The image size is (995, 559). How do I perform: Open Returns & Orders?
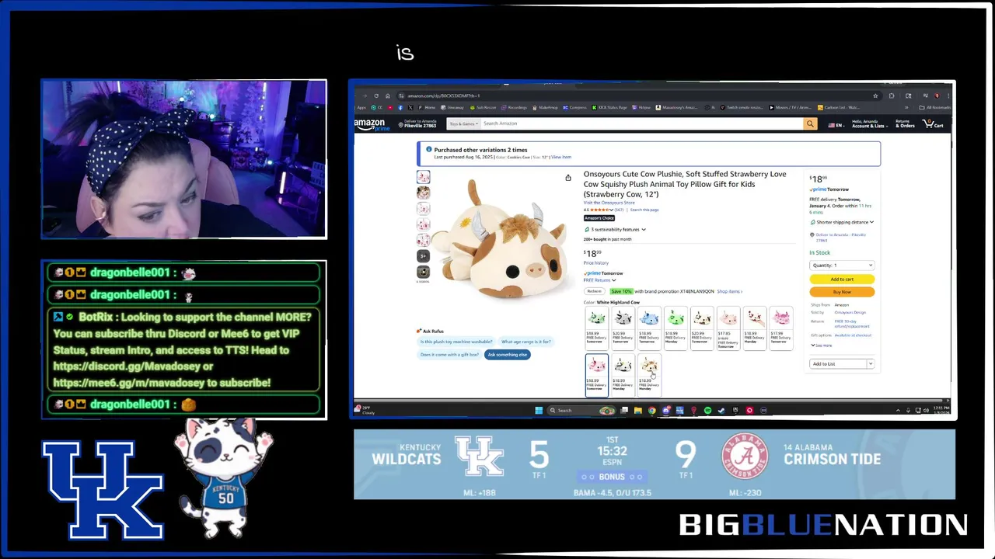(905, 123)
